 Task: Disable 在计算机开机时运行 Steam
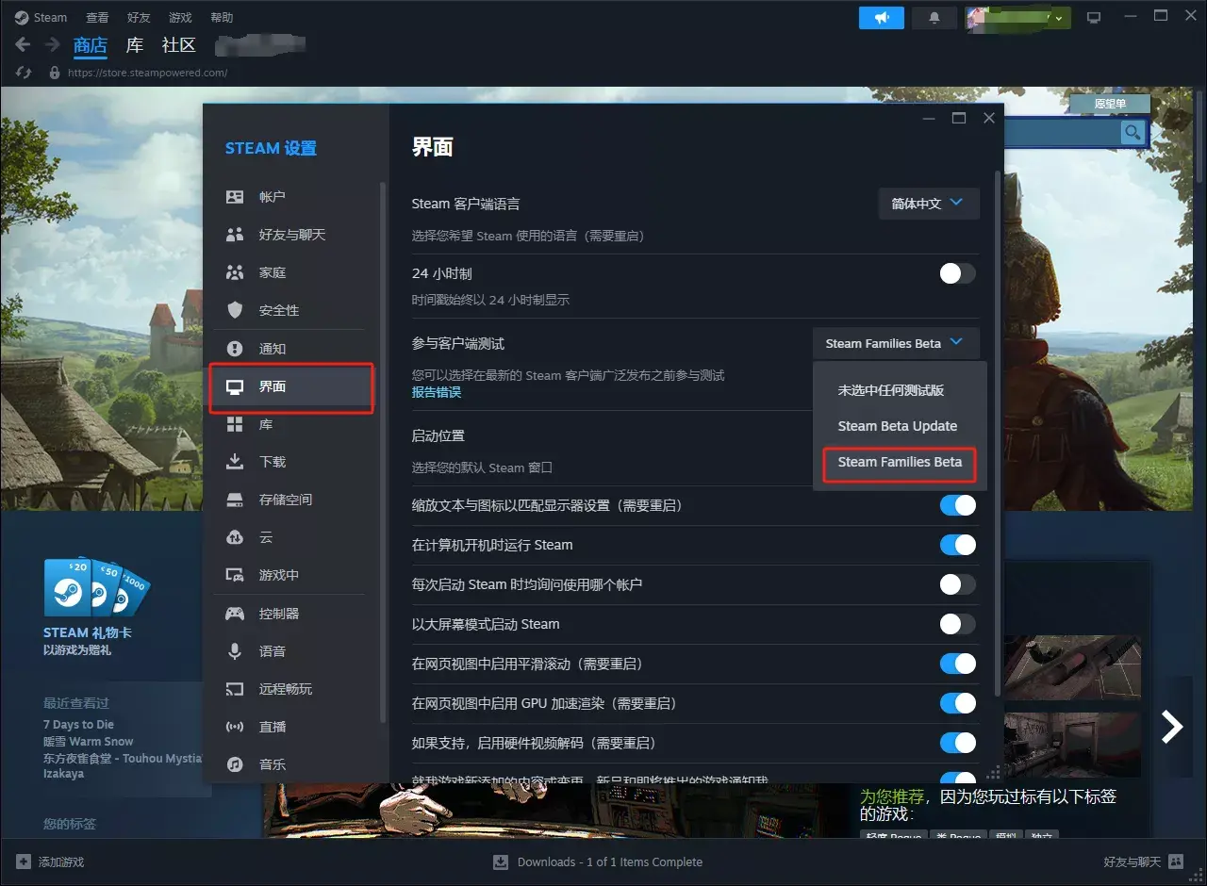pyautogui.click(x=958, y=545)
